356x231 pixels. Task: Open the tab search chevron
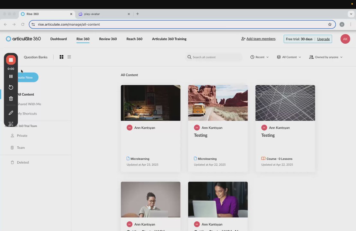351,14
